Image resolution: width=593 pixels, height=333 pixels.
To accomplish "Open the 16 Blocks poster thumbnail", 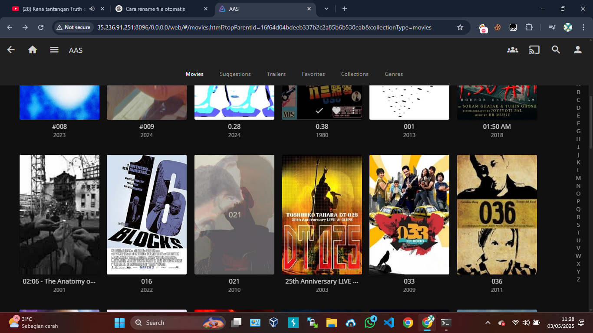I will pos(147,215).
